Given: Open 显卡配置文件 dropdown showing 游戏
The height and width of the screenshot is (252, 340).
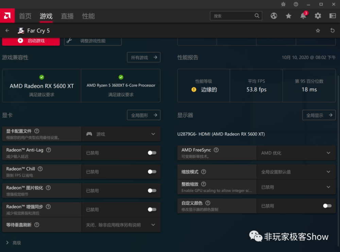Looking at the screenshot, I should pos(121,134).
